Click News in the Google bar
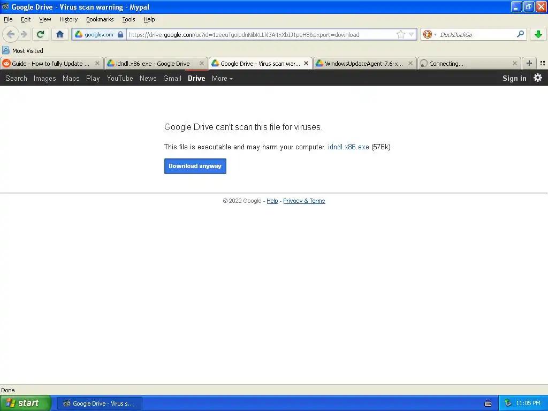Image resolution: width=548 pixels, height=411 pixels. tap(148, 78)
